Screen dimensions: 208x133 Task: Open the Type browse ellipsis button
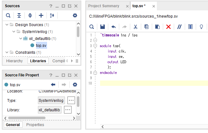[x=72, y=100]
